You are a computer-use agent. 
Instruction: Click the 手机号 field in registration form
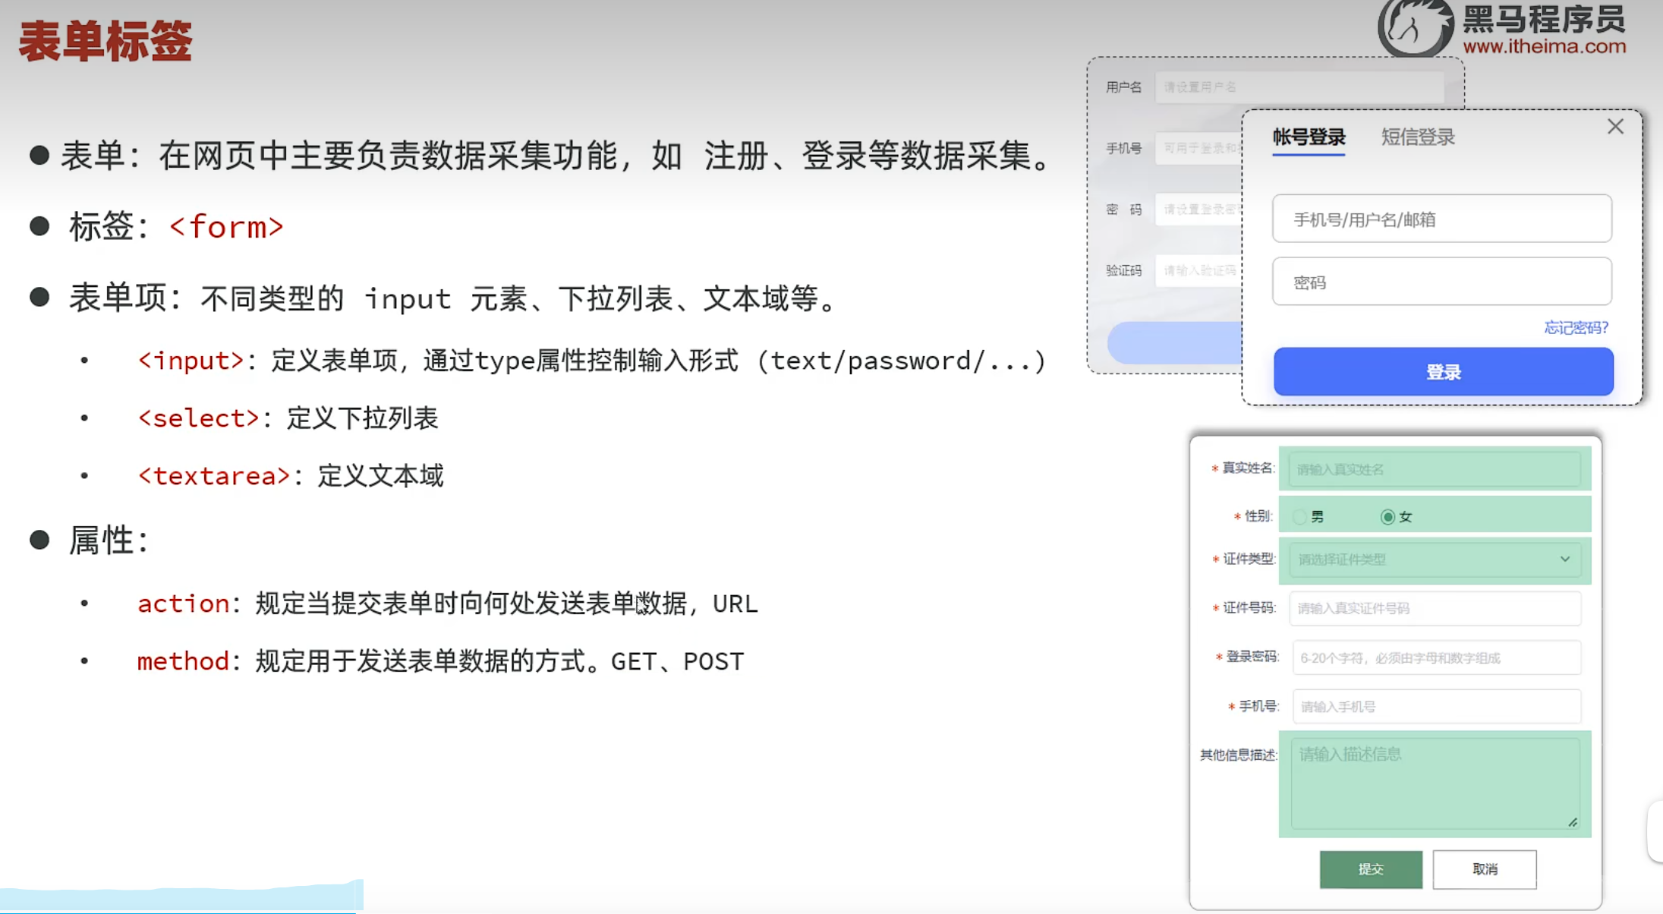tap(1436, 707)
